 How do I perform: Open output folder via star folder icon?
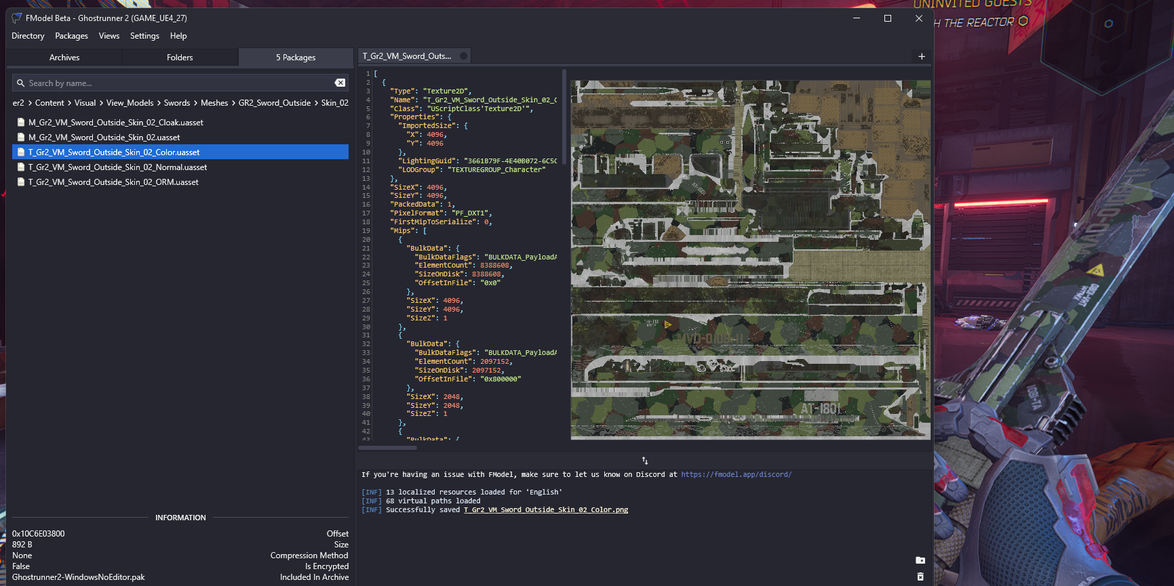[920, 560]
